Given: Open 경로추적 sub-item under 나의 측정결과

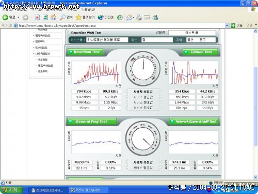Looking at the screenshot, I should [43, 71].
